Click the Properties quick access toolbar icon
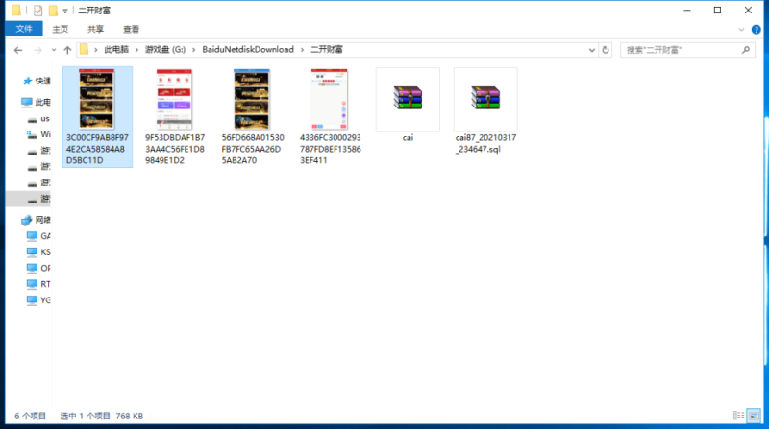Viewport: 769px width, 429px height. coord(37,10)
